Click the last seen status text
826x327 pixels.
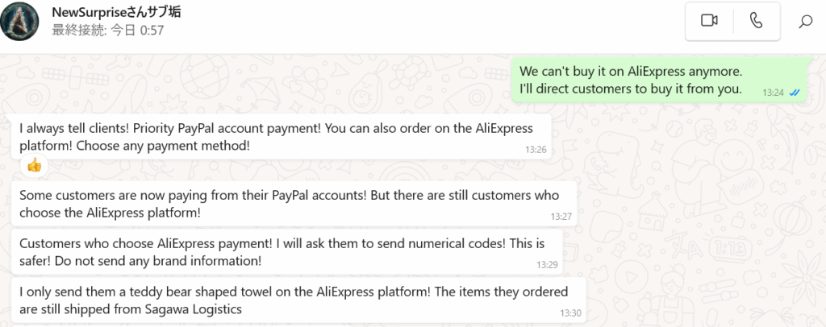(x=108, y=31)
